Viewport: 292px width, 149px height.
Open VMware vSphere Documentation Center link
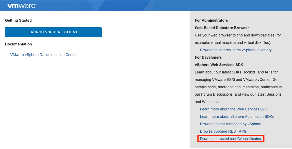[43, 55]
